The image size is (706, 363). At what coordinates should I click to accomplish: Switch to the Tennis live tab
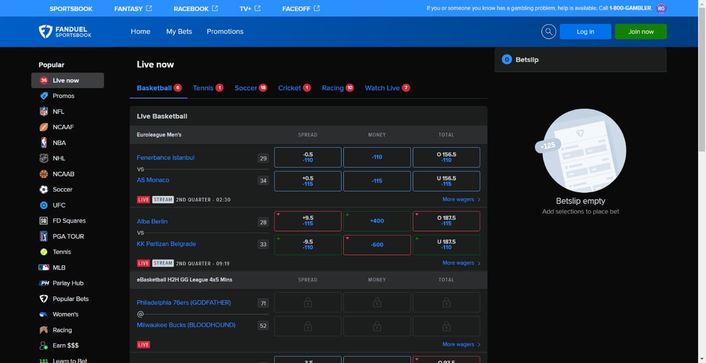208,88
